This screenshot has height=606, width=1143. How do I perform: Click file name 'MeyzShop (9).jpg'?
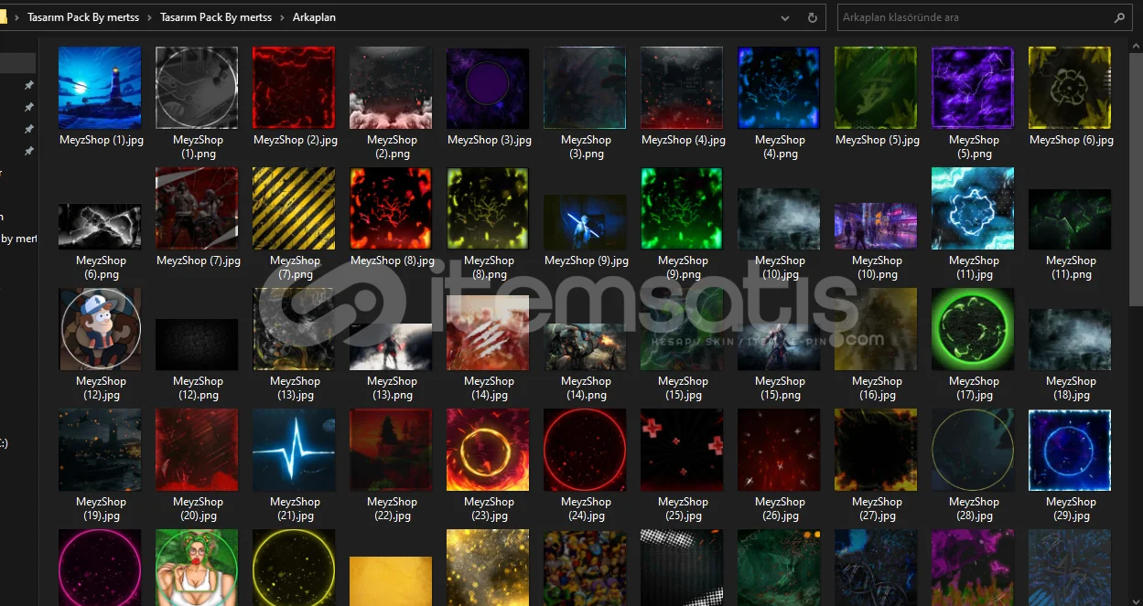click(586, 260)
